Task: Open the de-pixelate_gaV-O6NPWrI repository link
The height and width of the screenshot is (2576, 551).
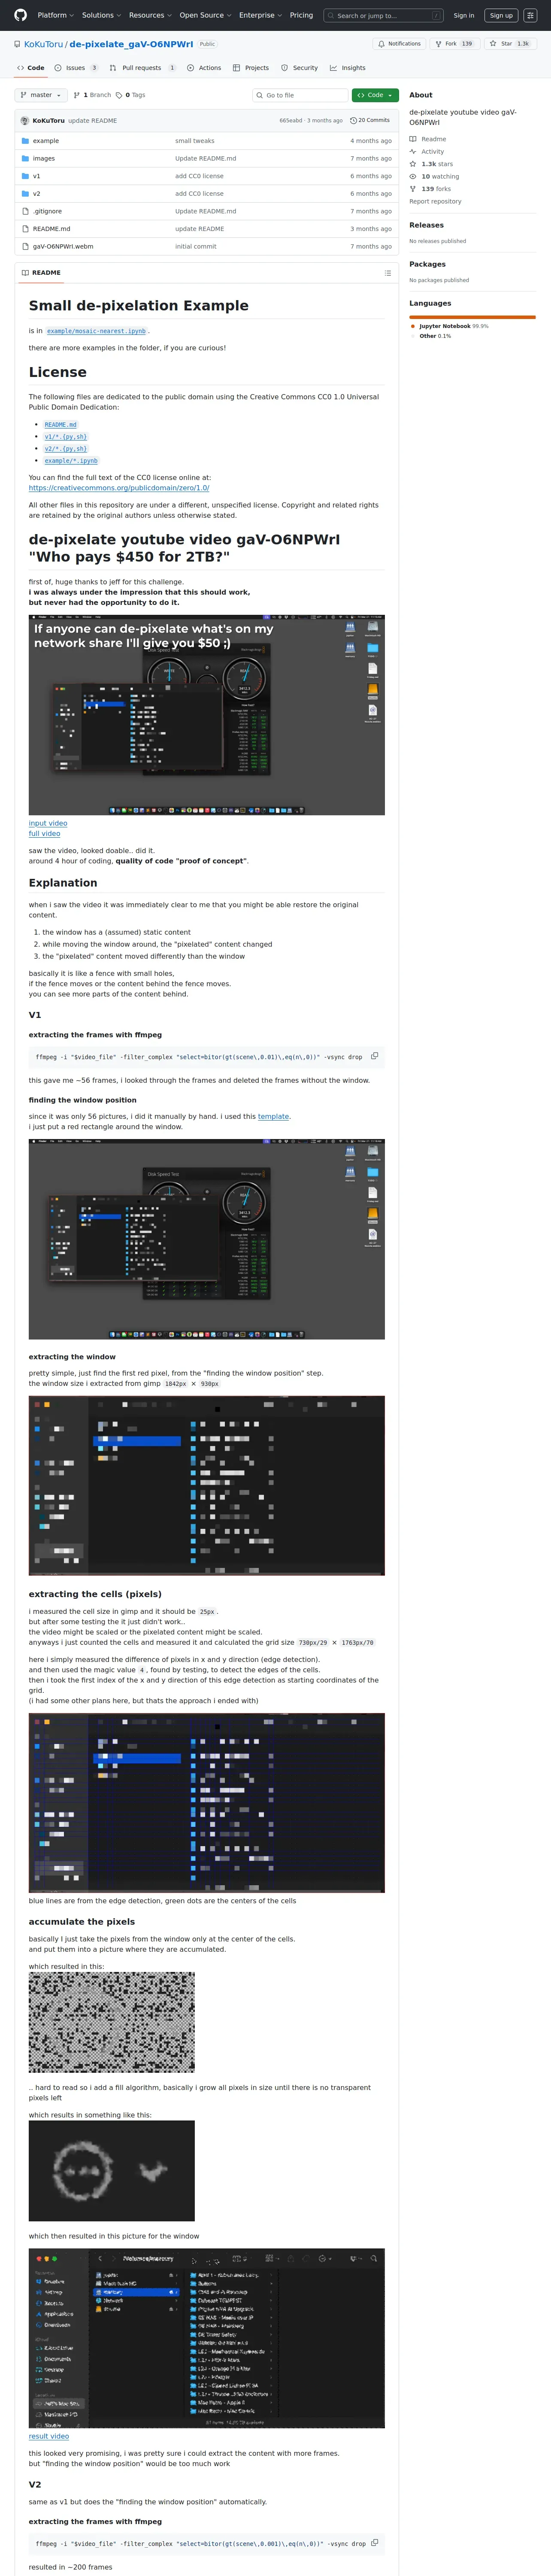Action: click(131, 44)
